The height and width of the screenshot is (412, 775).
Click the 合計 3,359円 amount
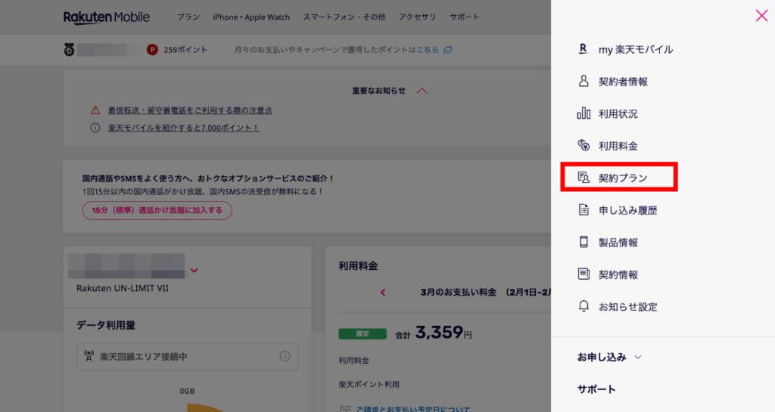434,333
